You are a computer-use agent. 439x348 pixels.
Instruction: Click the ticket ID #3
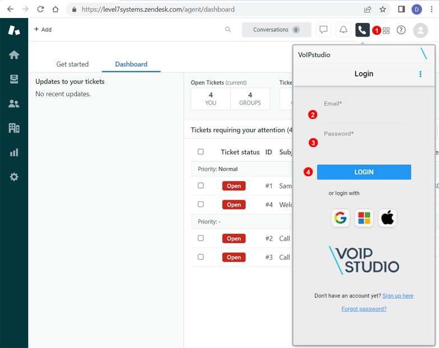click(269, 257)
